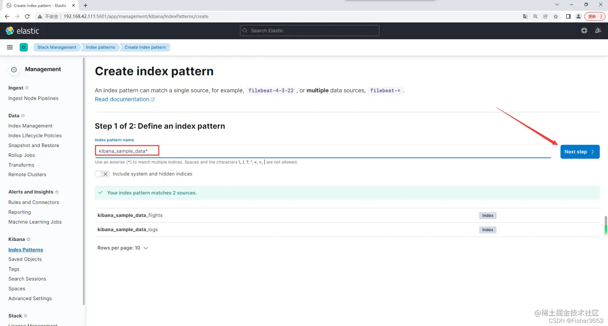Open the help menu lifebuoy icon
This screenshot has width=608, height=326.
[x=584, y=31]
